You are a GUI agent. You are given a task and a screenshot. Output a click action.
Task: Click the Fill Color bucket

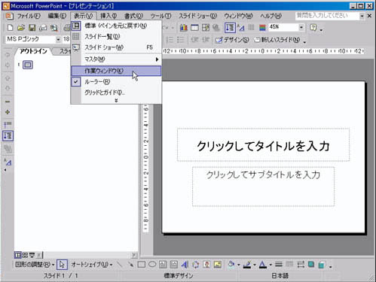[231, 265]
